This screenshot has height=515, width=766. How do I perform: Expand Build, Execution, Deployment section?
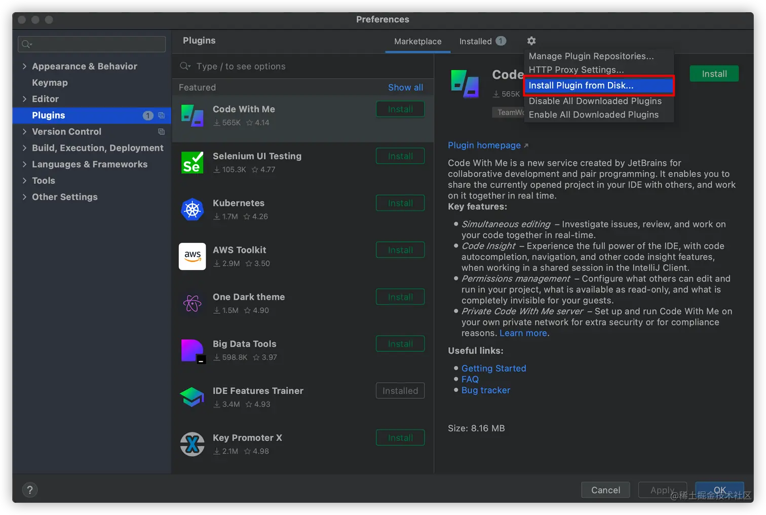point(24,148)
